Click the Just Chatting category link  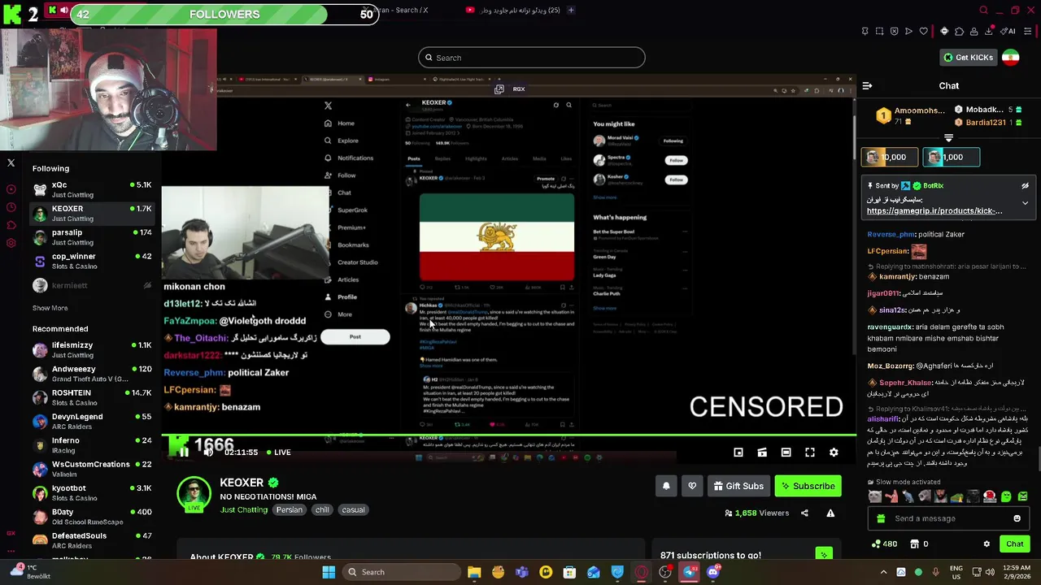244,509
